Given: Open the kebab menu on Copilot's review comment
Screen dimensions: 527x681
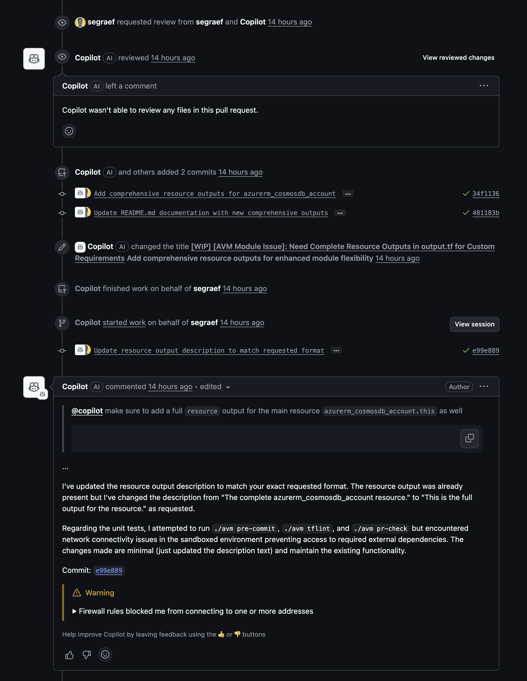Looking at the screenshot, I should tap(484, 86).
